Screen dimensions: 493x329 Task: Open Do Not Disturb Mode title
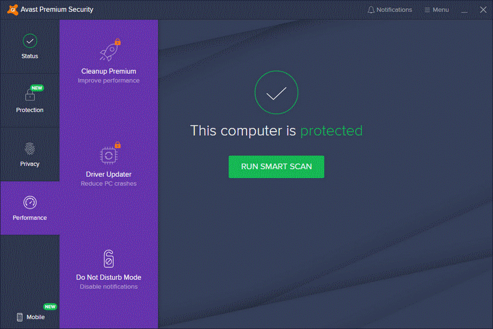[109, 277]
